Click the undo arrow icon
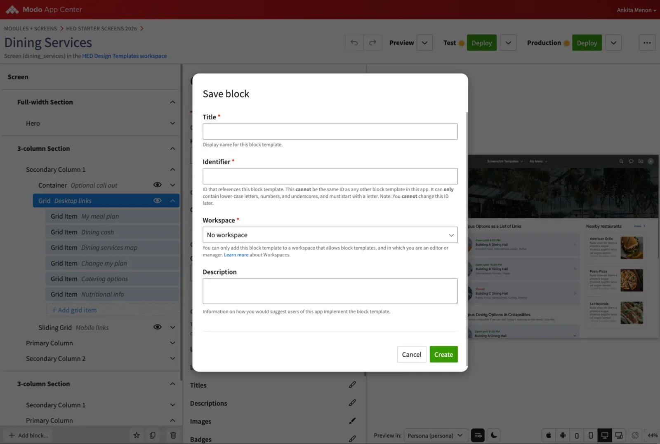 (354, 43)
